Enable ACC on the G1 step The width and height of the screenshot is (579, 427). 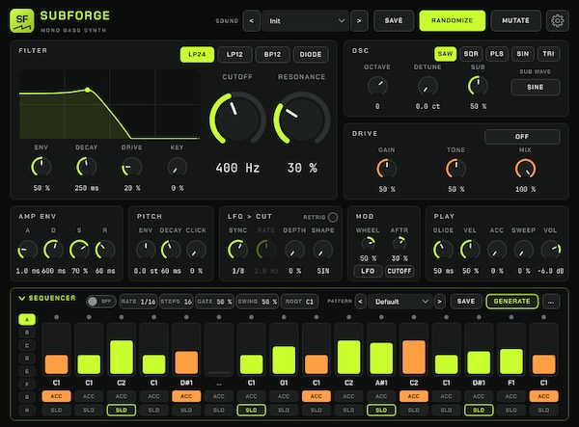(284, 396)
